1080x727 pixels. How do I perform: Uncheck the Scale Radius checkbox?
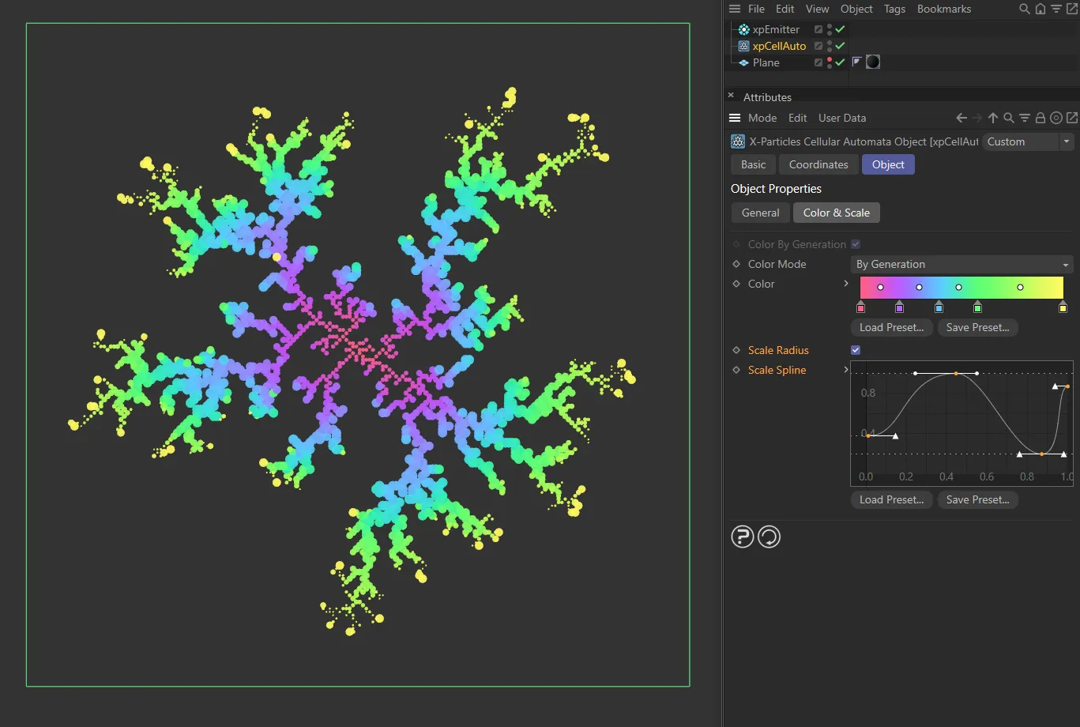click(x=856, y=350)
